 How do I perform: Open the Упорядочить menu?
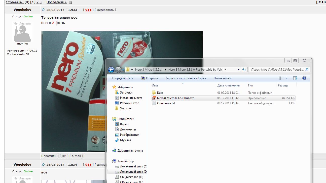tap(122, 78)
